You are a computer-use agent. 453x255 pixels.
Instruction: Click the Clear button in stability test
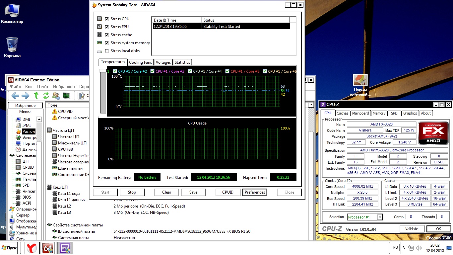click(x=167, y=192)
